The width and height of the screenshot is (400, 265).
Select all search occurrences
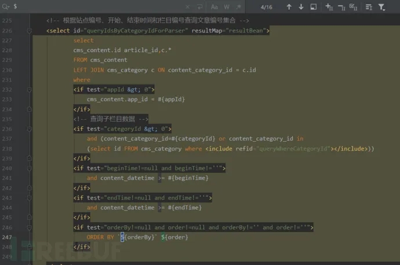click(354, 7)
